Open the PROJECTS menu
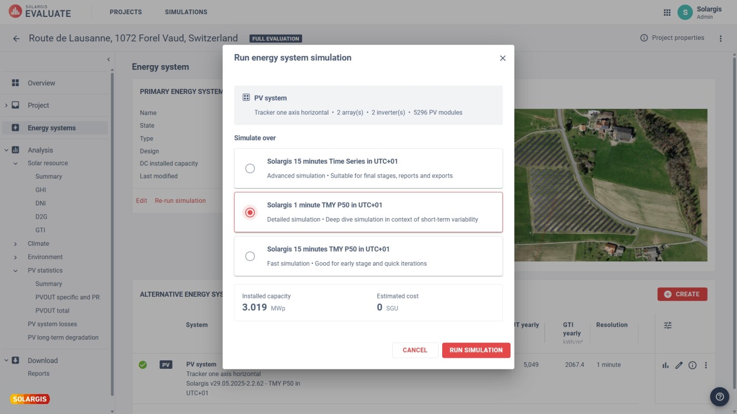 [126, 12]
